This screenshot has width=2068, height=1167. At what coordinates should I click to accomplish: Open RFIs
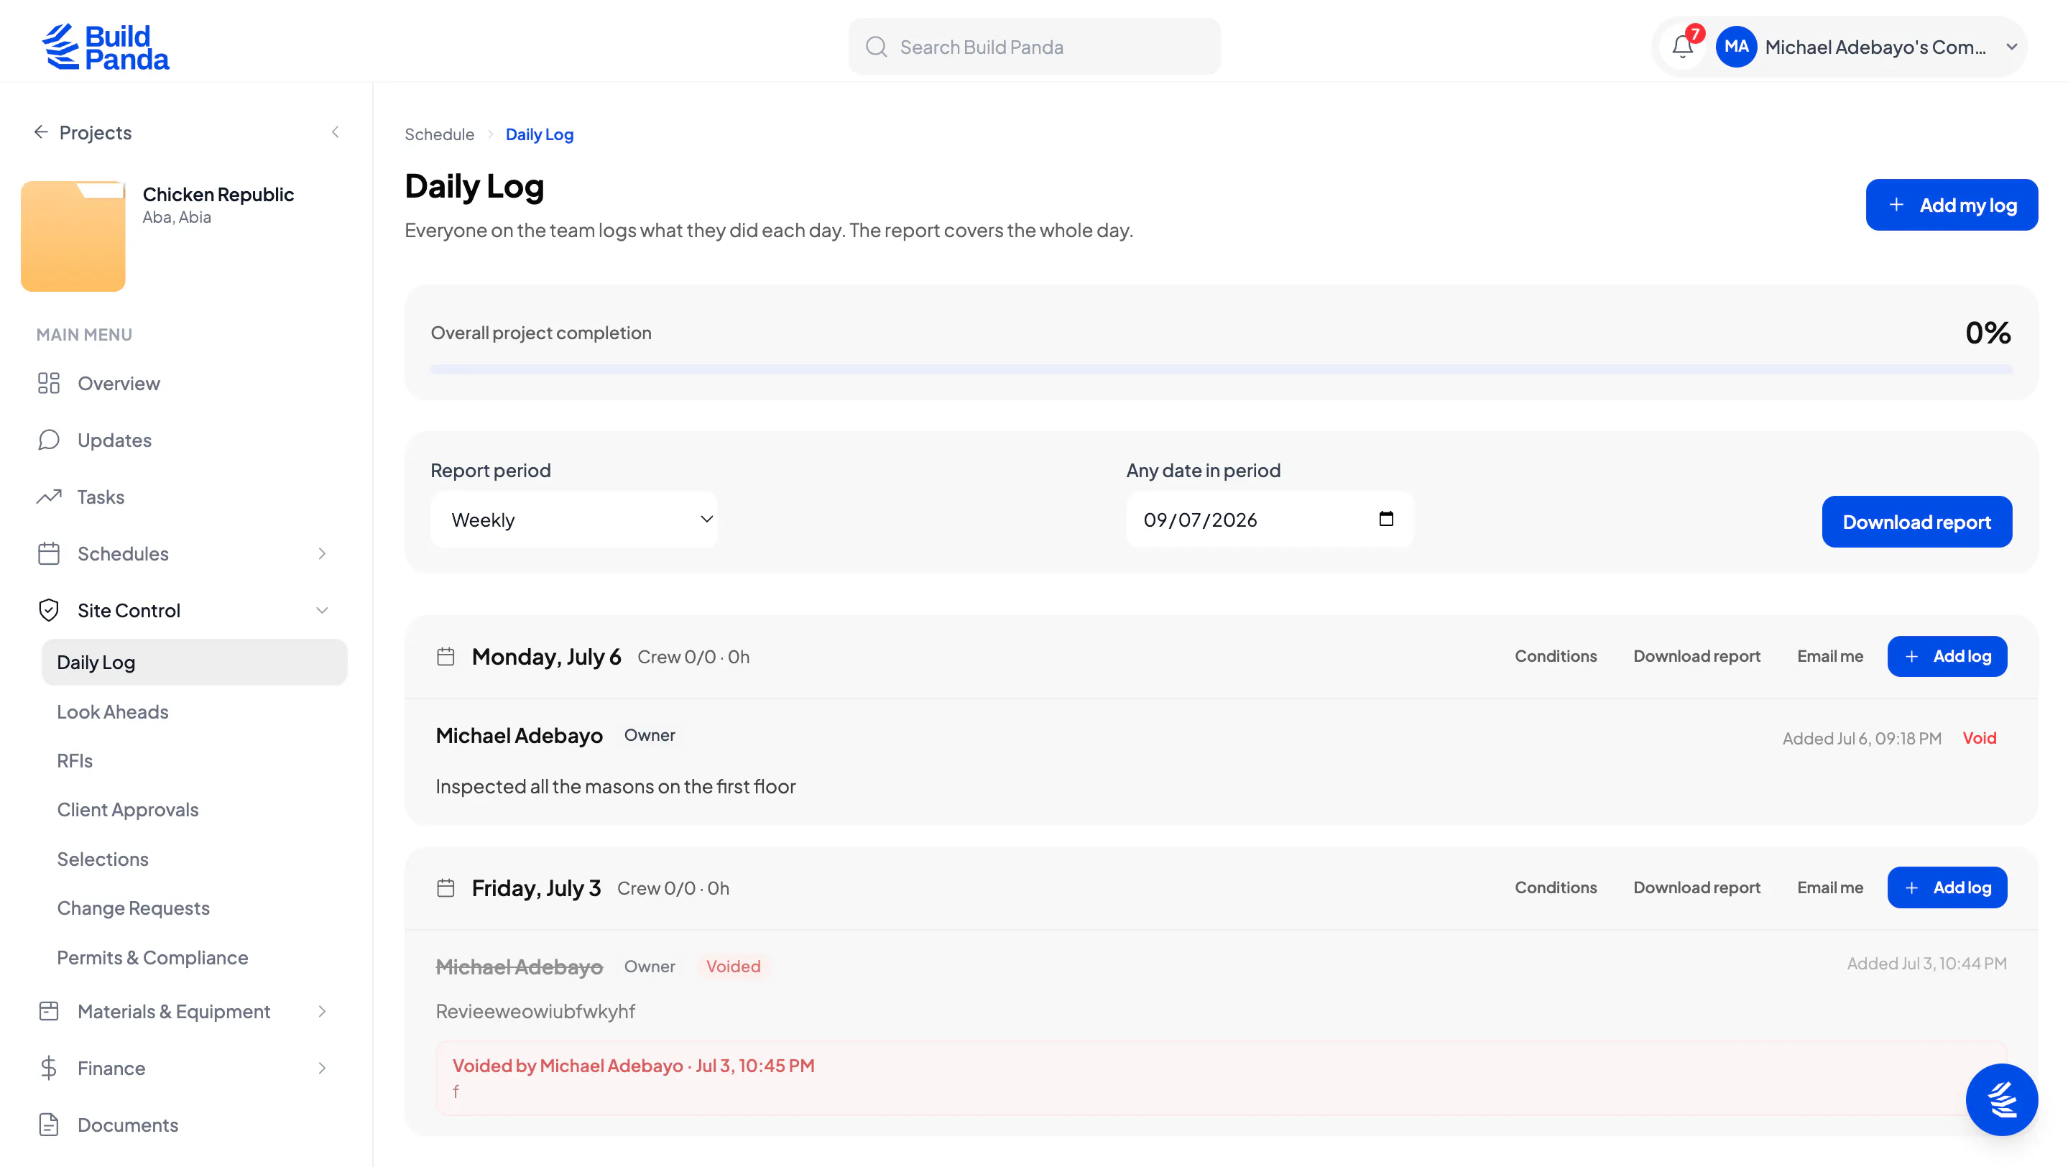pos(75,761)
